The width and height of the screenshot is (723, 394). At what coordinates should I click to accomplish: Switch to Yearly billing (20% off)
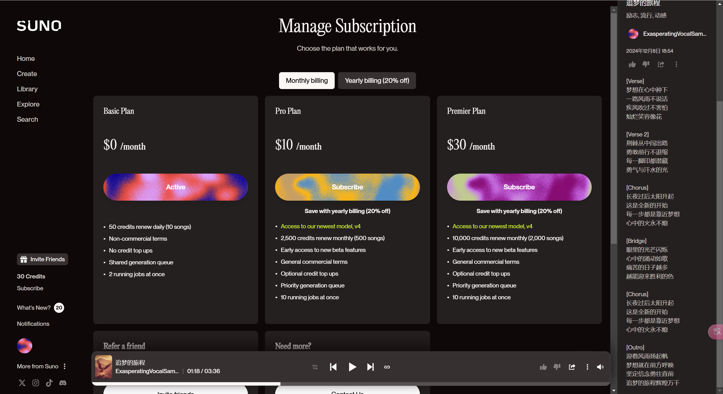click(377, 81)
